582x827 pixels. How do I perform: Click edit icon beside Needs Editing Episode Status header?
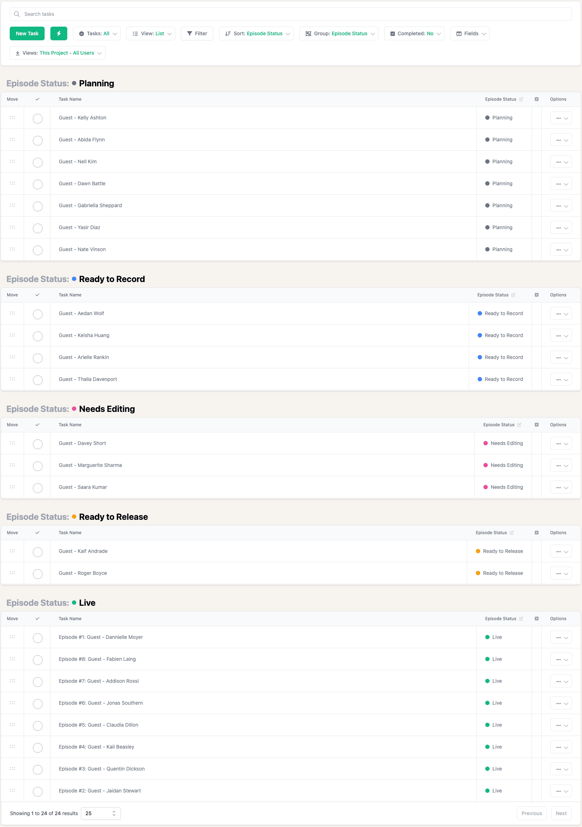click(519, 425)
